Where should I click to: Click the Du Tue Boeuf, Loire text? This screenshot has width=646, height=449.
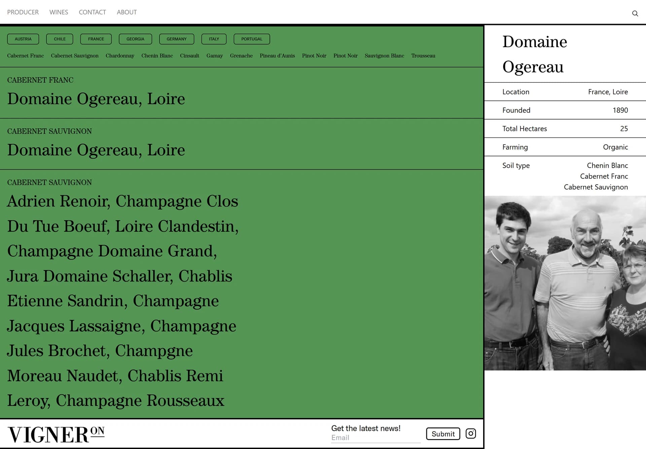(80, 226)
